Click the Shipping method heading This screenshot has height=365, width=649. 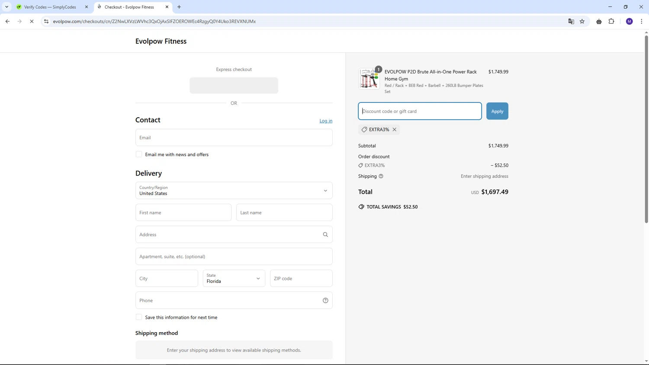tap(157, 333)
